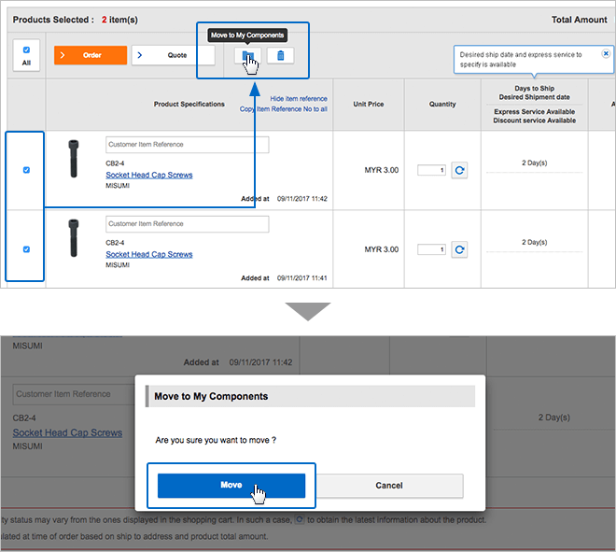Click the Quote button

pos(173,55)
